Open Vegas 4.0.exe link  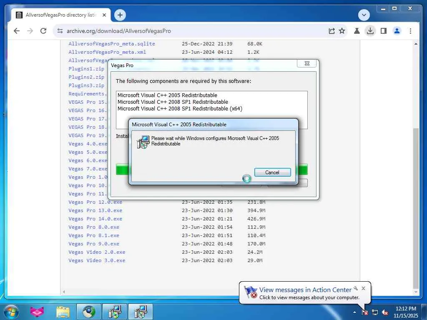tap(88, 144)
